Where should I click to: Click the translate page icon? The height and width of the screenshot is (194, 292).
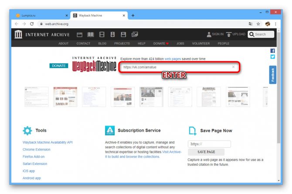tap(251, 24)
